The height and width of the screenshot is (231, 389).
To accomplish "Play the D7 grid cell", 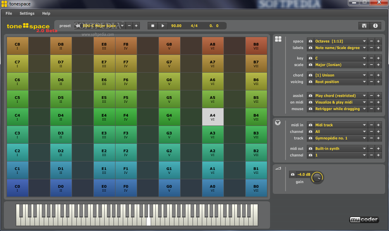I will (61, 64).
